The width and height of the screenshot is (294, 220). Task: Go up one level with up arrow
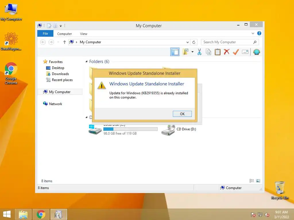coord(65,42)
